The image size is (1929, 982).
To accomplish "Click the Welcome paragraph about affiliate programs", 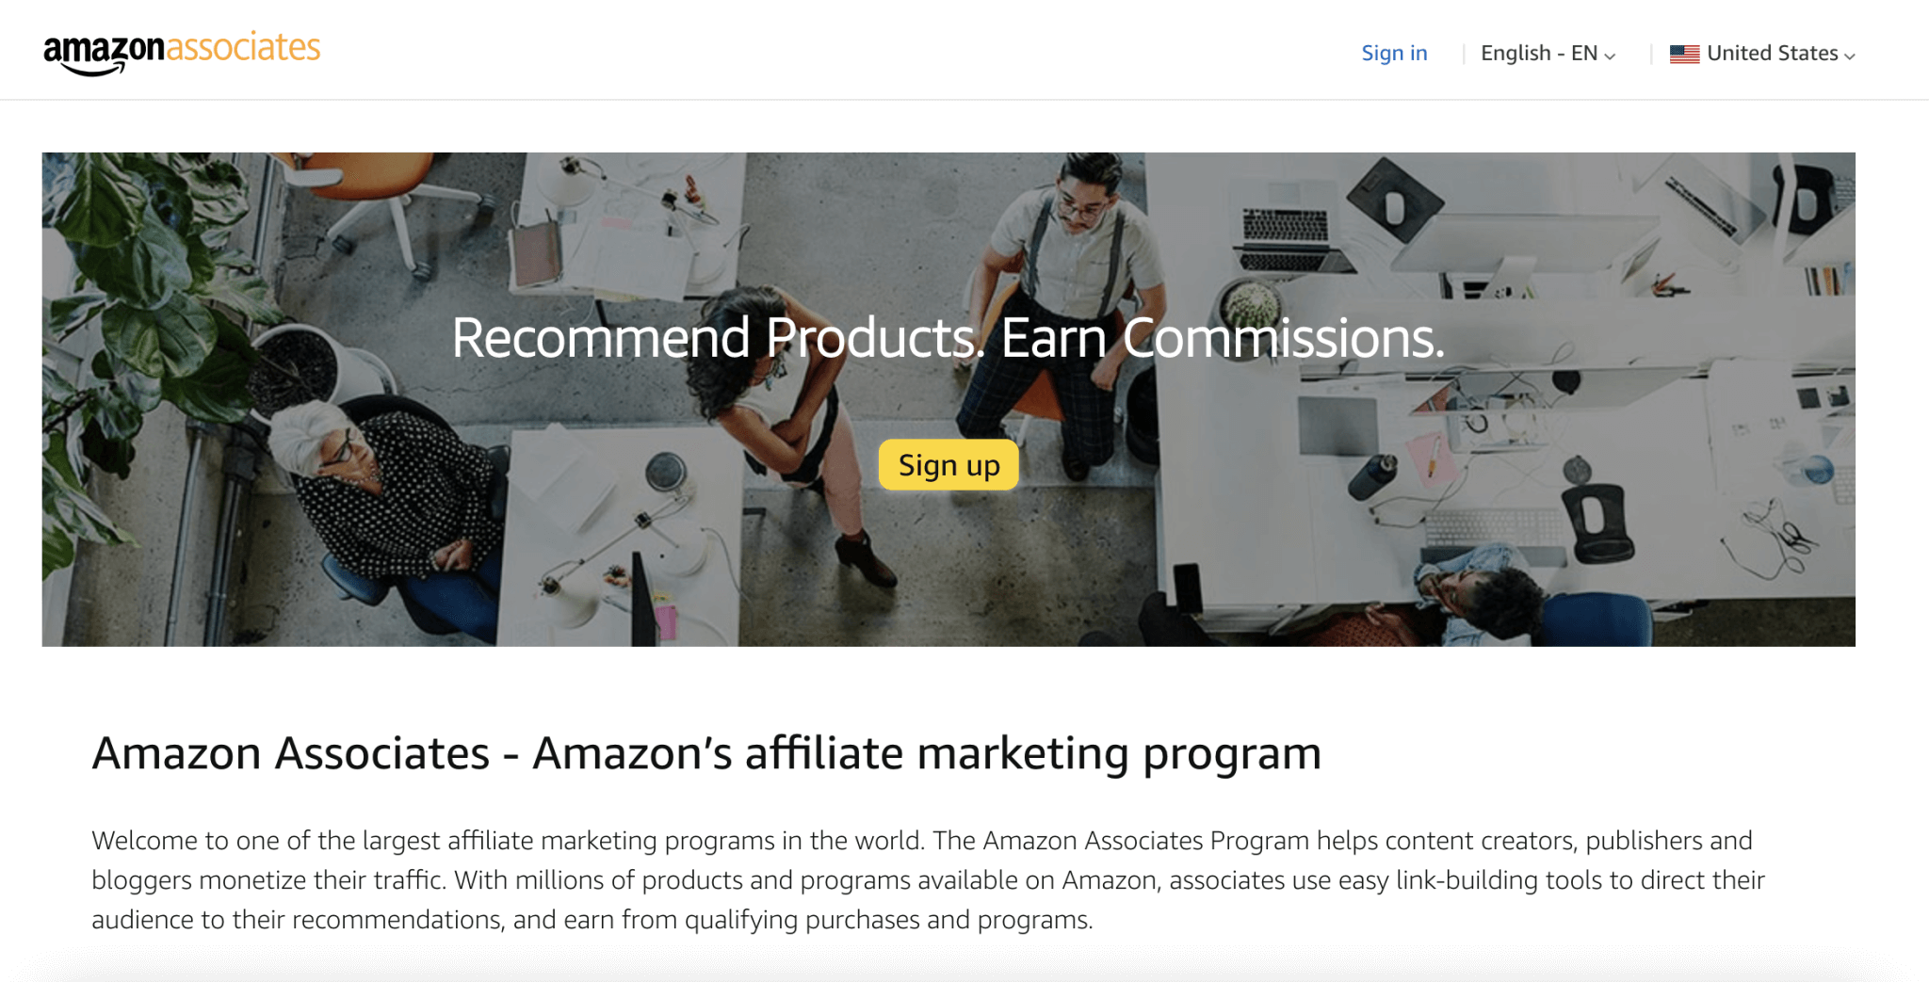I will pos(928,879).
